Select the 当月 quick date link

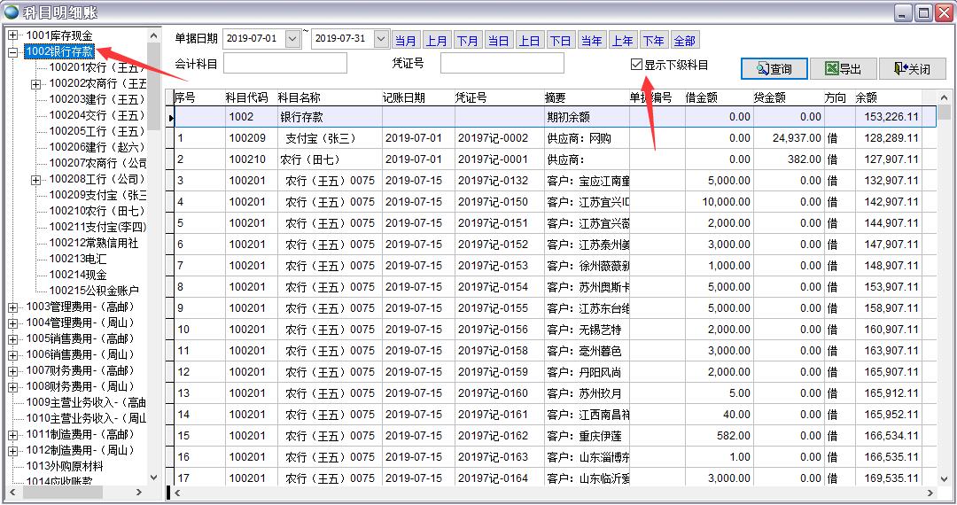[x=406, y=41]
